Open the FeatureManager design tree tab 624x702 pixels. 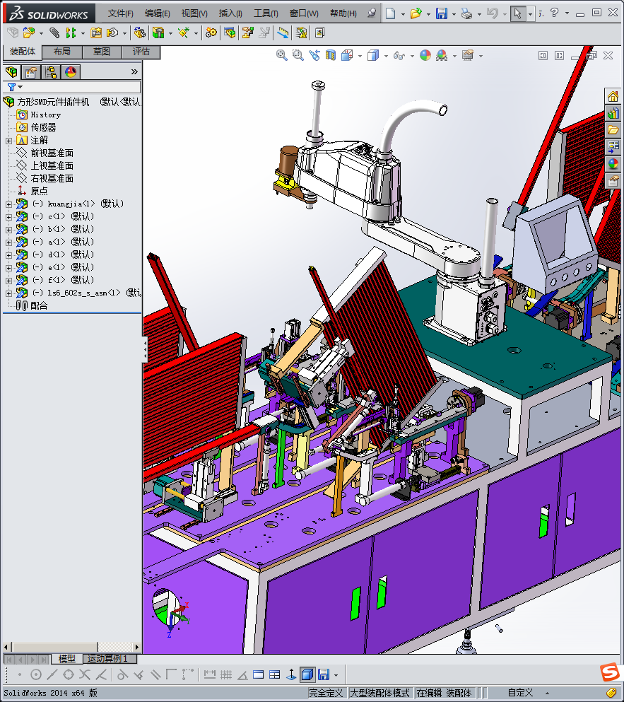point(11,71)
